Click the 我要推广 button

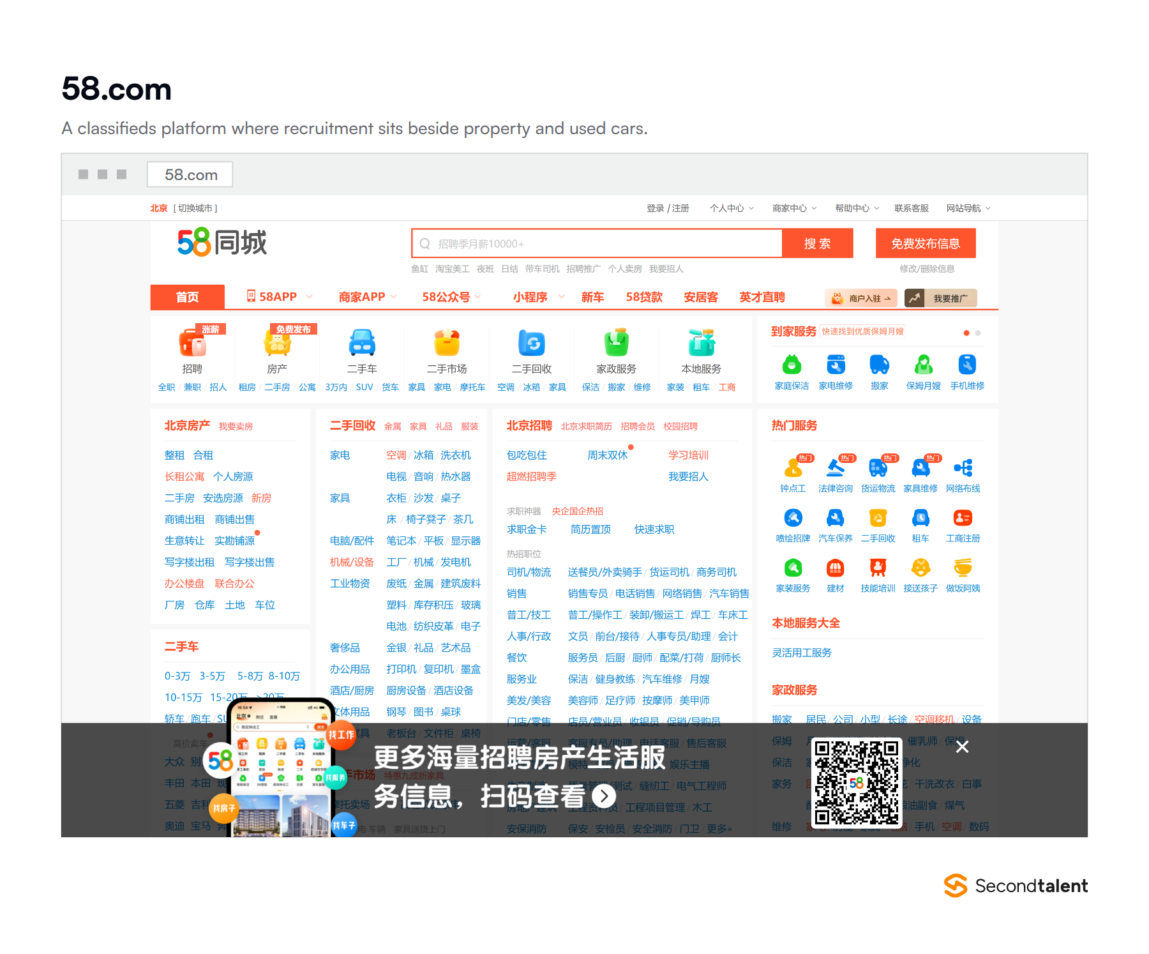tap(941, 298)
